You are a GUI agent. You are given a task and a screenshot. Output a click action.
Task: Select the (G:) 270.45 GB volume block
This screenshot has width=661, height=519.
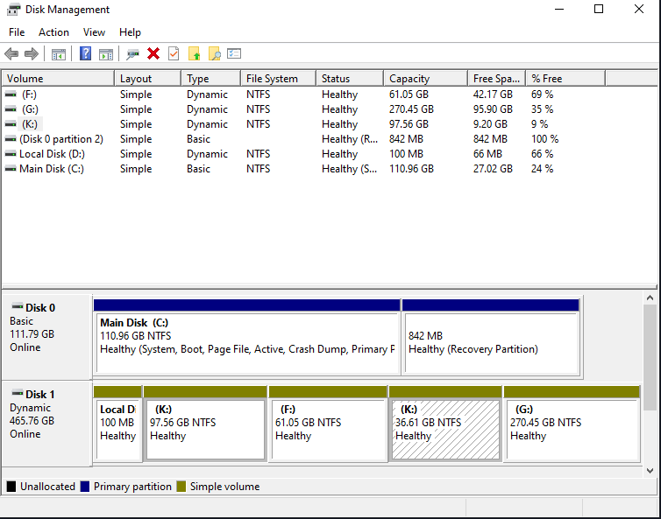pos(572,424)
